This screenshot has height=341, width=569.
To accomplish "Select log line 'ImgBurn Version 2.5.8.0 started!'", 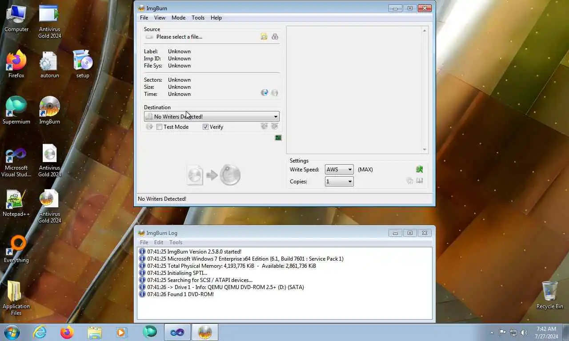I will tap(194, 252).
